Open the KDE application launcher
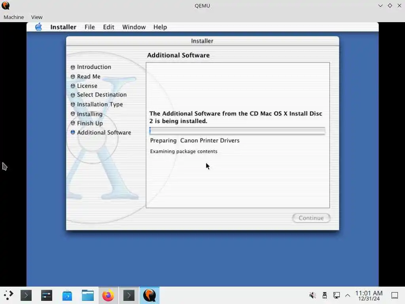This screenshot has width=405, height=304. click(8, 295)
